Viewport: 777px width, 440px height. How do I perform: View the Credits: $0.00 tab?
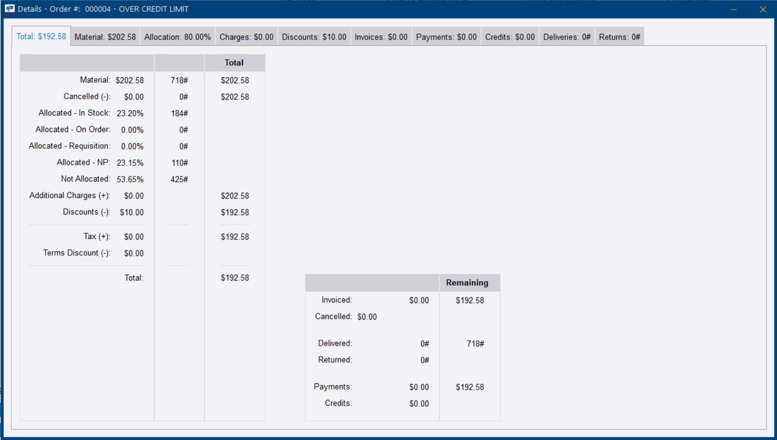(510, 37)
